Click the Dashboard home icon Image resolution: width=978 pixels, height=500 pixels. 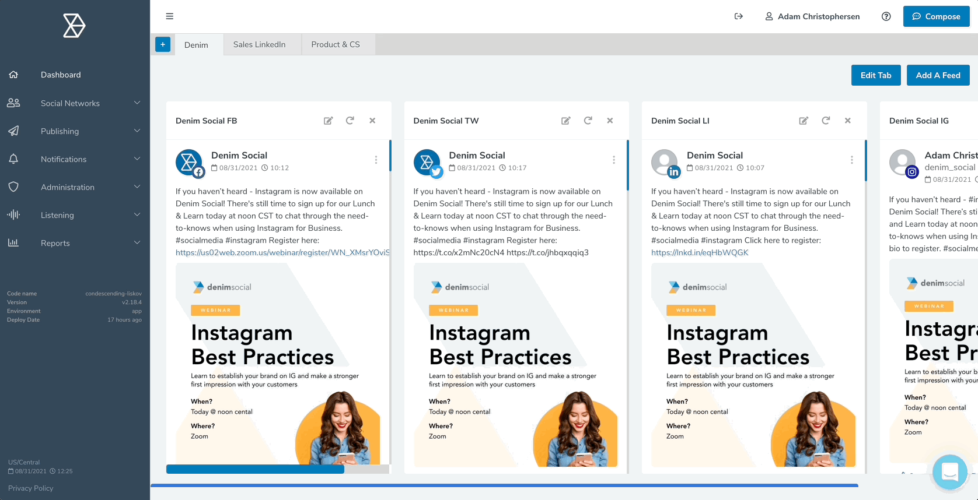[13, 75]
